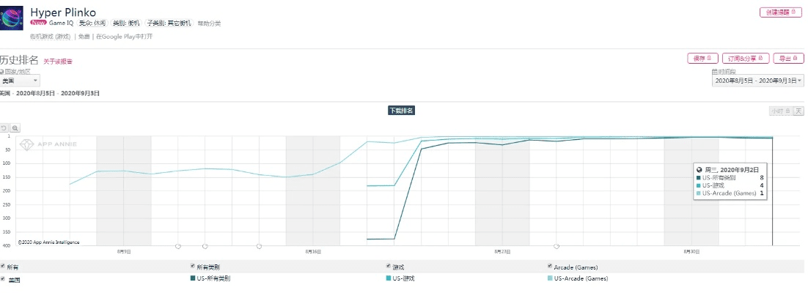The image size is (808, 293).
Task: Open the 关于该报告 link
Action: pyautogui.click(x=58, y=62)
